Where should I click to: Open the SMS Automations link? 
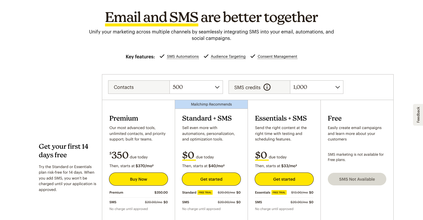pyautogui.click(x=183, y=56)
